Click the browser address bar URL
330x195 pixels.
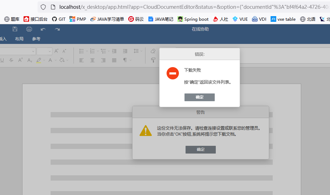[x=194, y=7]
